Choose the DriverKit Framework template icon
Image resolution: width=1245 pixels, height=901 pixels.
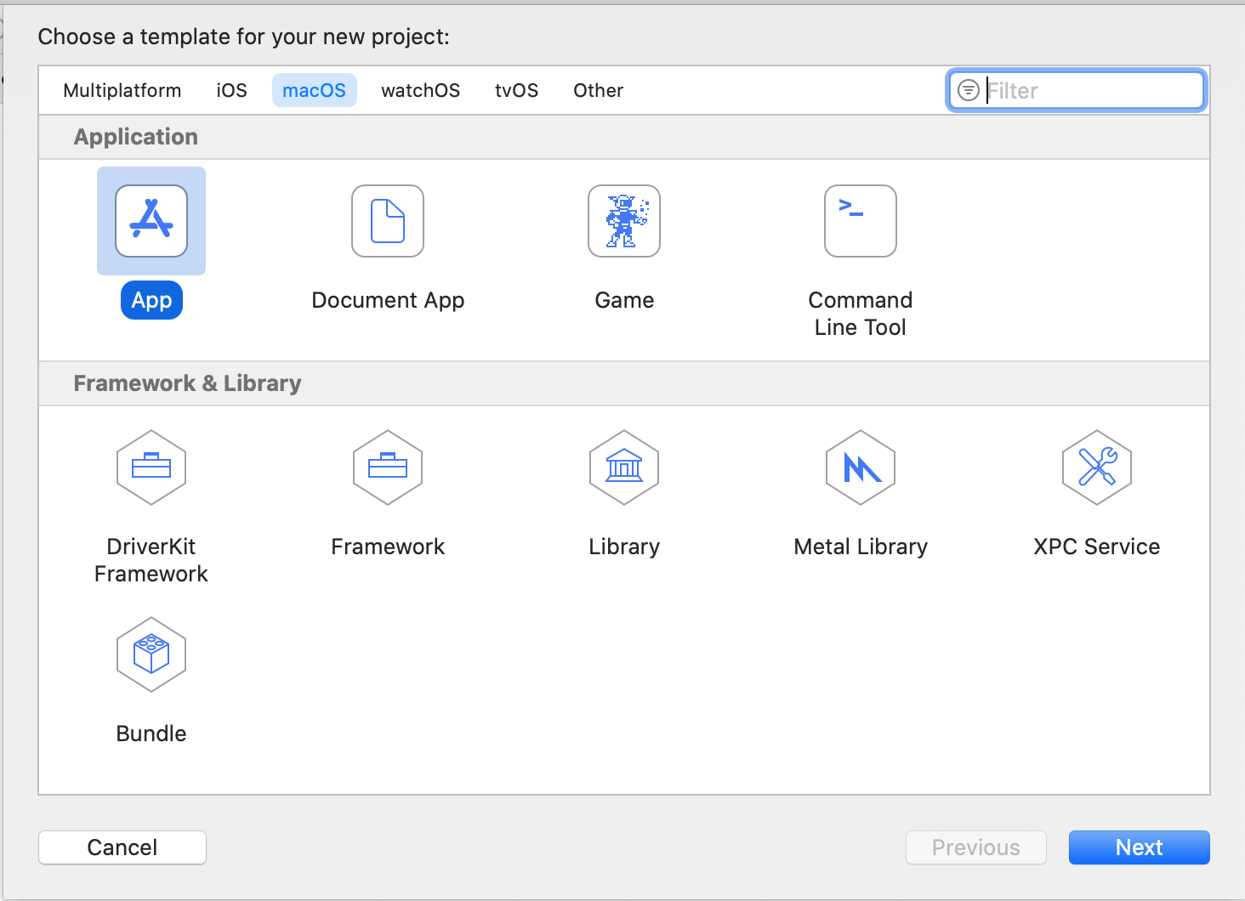pos(151,467)
